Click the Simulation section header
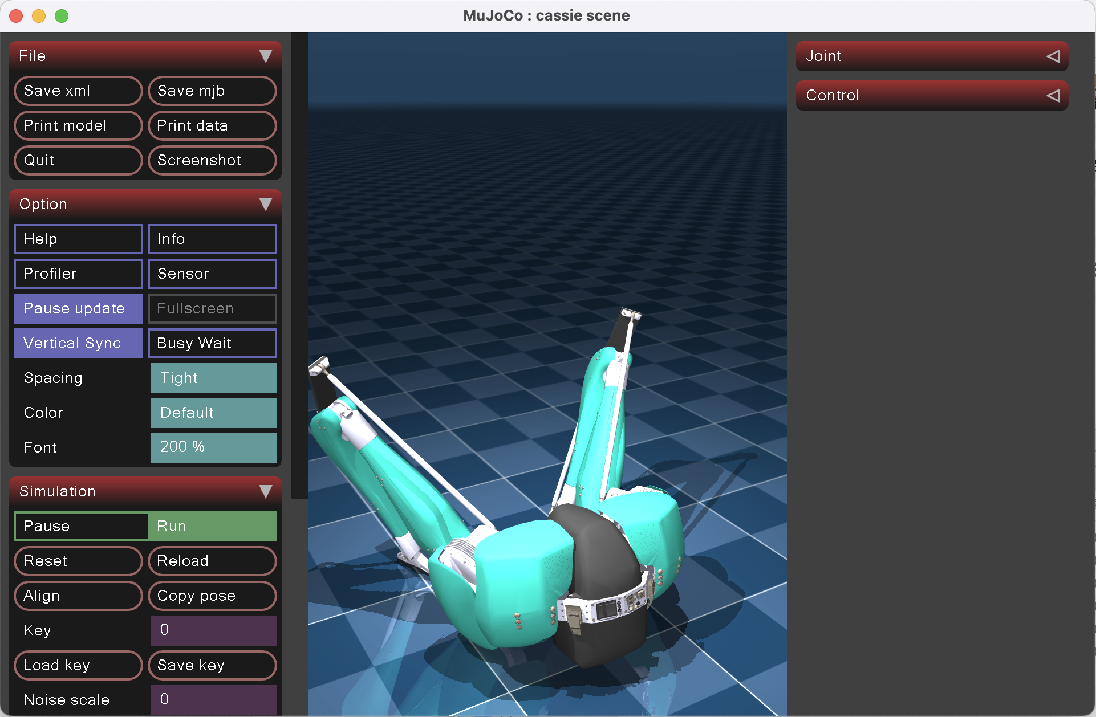This screenshot has width=1096, height=717. (x=145, y=491)
